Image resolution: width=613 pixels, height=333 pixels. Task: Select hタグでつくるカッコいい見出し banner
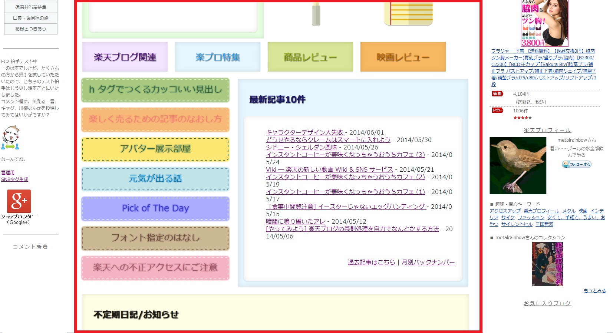(x=155, y=90)
